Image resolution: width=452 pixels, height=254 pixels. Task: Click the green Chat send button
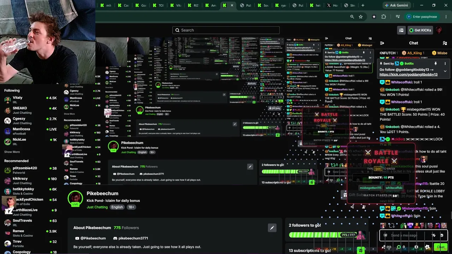tap(440, 247)
